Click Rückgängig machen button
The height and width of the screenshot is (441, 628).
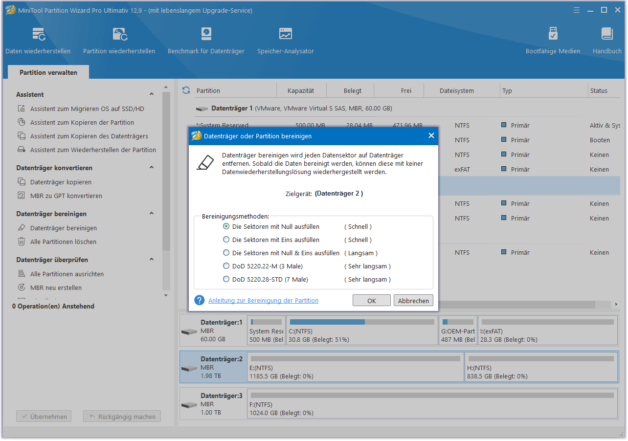(122, 417)
